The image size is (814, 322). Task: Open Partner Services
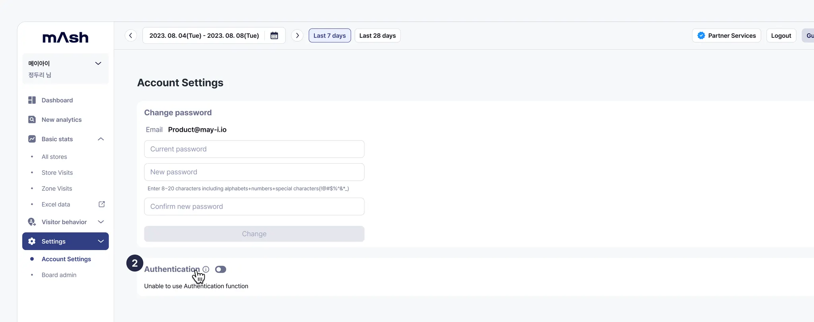[727, 36]
